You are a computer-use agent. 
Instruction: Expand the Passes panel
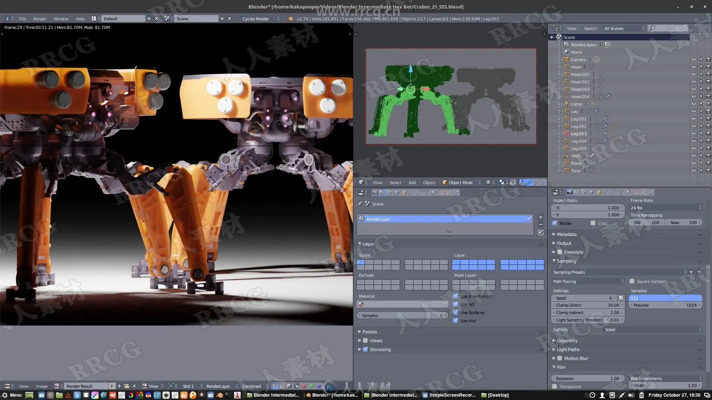click(x=369, y=332)
